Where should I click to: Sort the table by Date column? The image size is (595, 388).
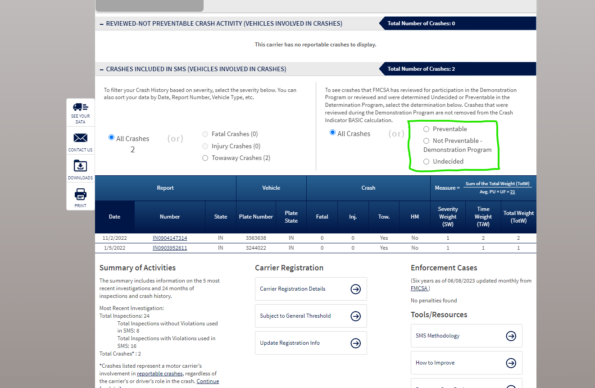[x=114, y=216]
